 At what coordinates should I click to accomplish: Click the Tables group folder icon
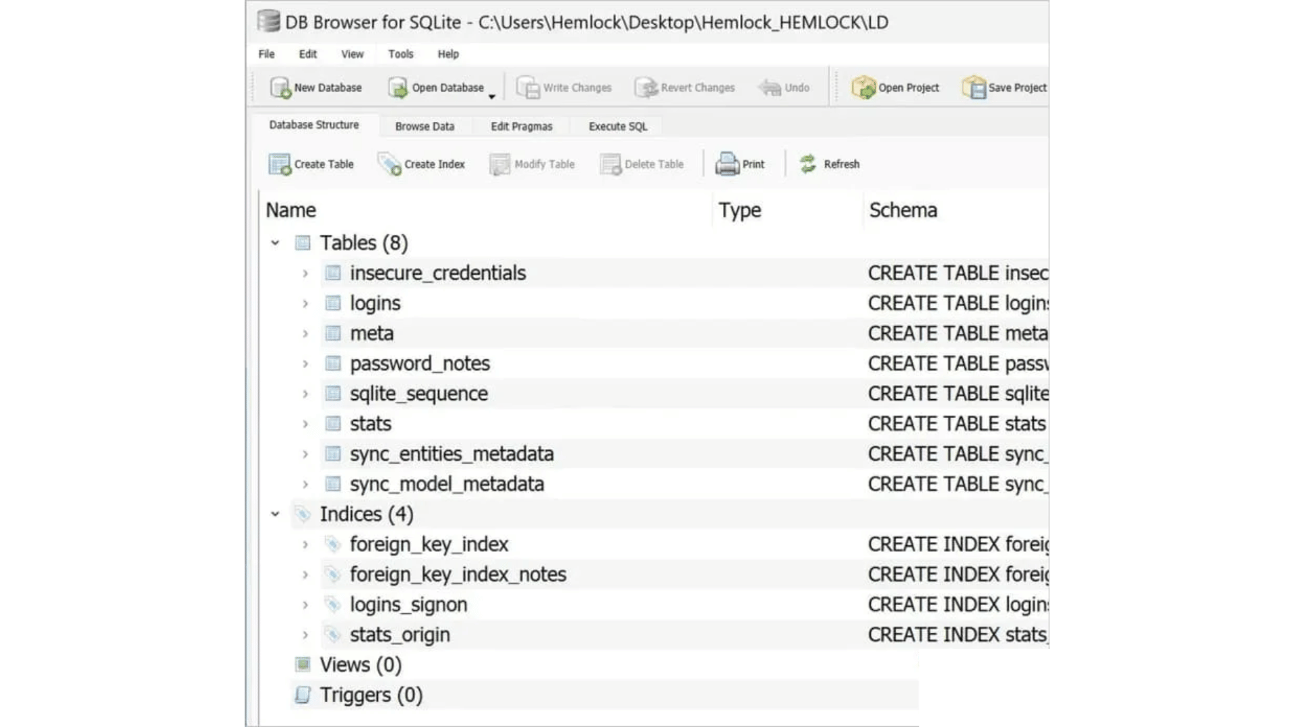pyautogui.click(x=303, y=242)
